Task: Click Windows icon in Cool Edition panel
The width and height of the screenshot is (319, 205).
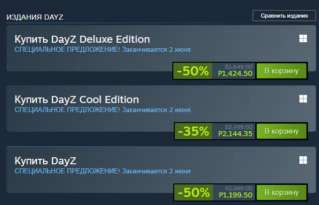Action: 303,99
